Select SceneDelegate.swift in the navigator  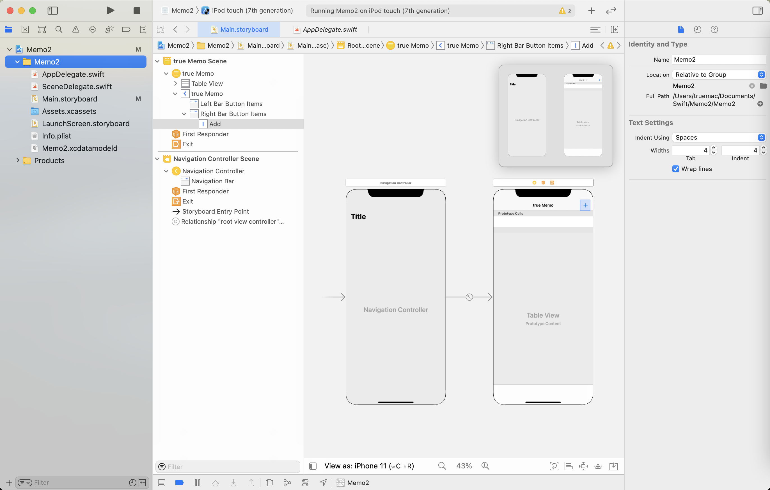coord(77,86)
